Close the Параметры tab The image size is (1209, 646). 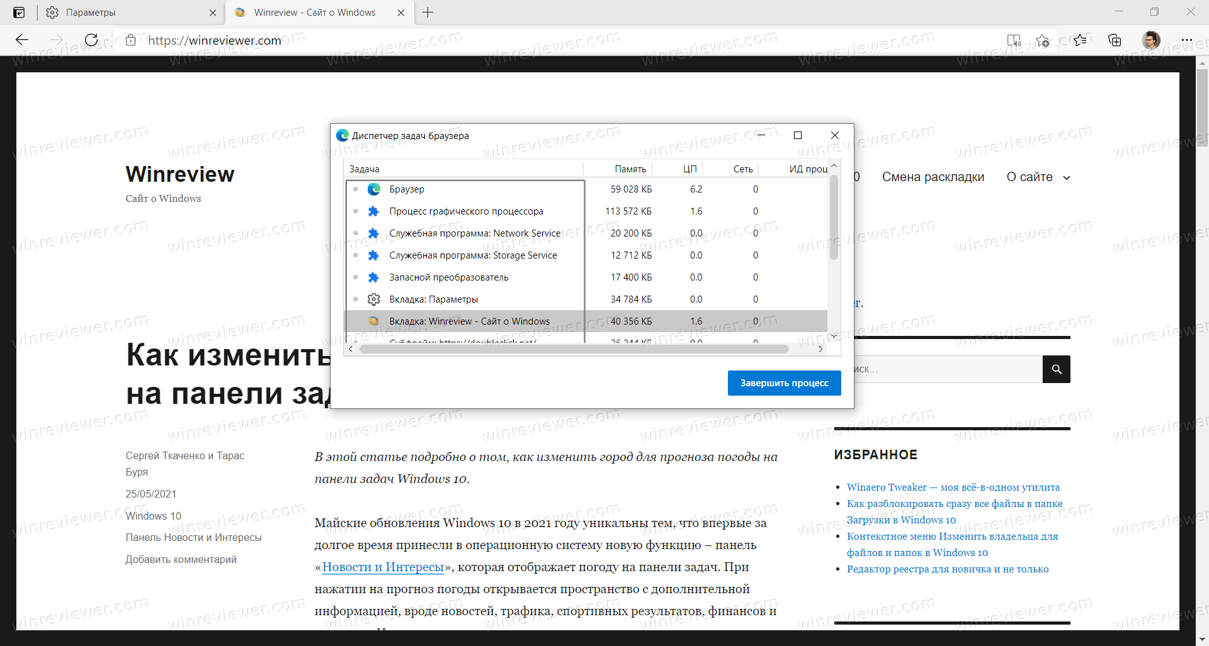(213, 13)
